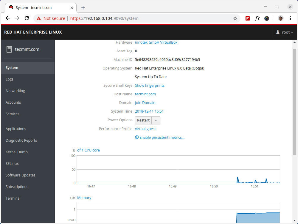The width and height of the screenshot is (298, 224).
Task: Go back with the browser back arrow
Action: [x=8, y=18]
